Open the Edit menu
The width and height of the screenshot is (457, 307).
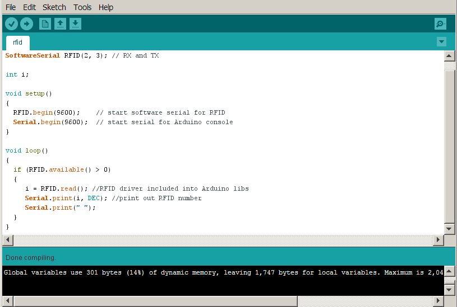tap(29, 7)
